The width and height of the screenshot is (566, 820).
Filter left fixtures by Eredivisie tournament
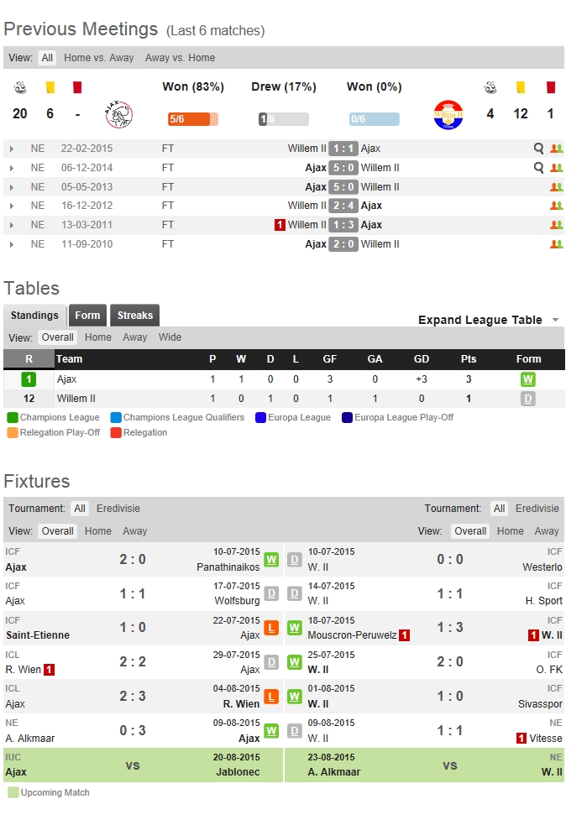(118, 509)
